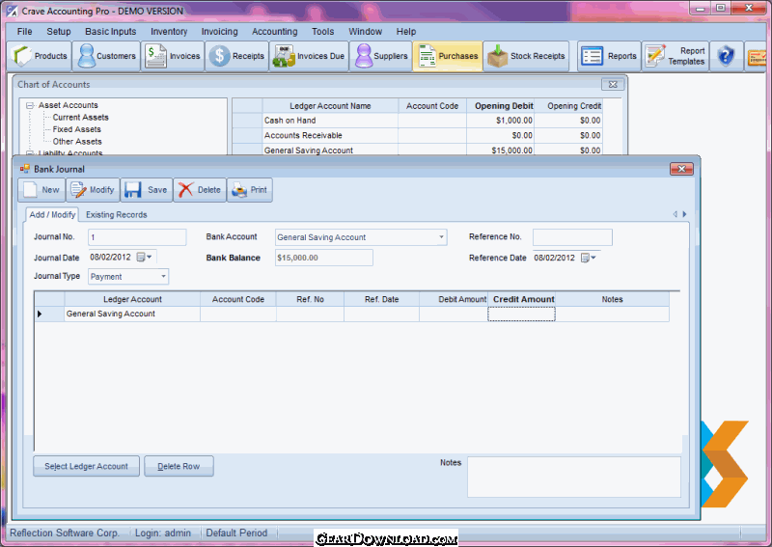Open Suppliers from the toolbar

coord(381,56)
